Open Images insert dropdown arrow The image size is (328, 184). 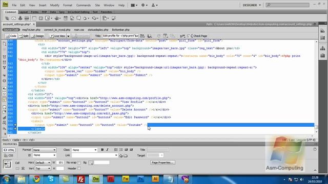(x=51, y=18)
